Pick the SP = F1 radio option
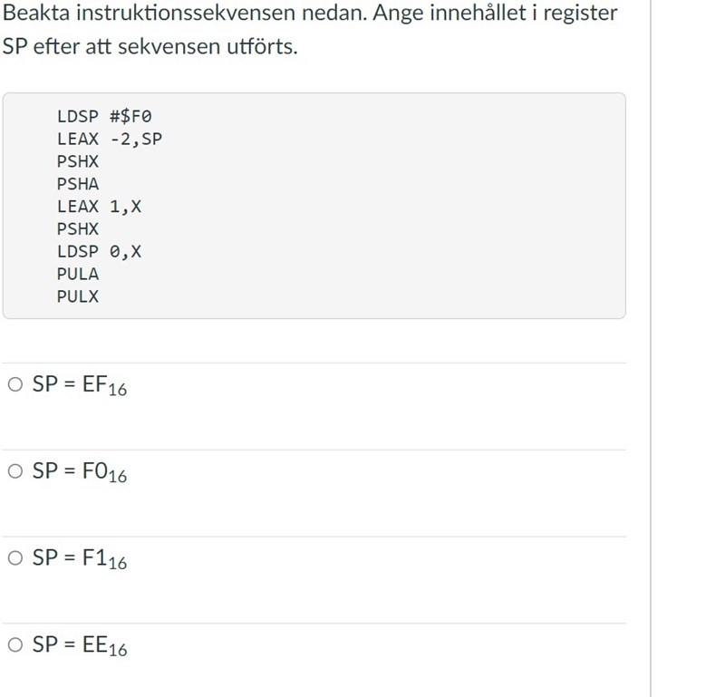Screen dimensions: 725x697 (14, 558)
